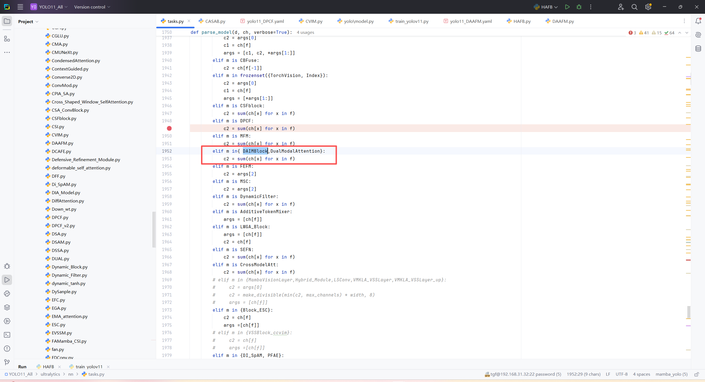Open the Notifications bell panel
Screen dimensions: 705x382
tap(698, 21)
